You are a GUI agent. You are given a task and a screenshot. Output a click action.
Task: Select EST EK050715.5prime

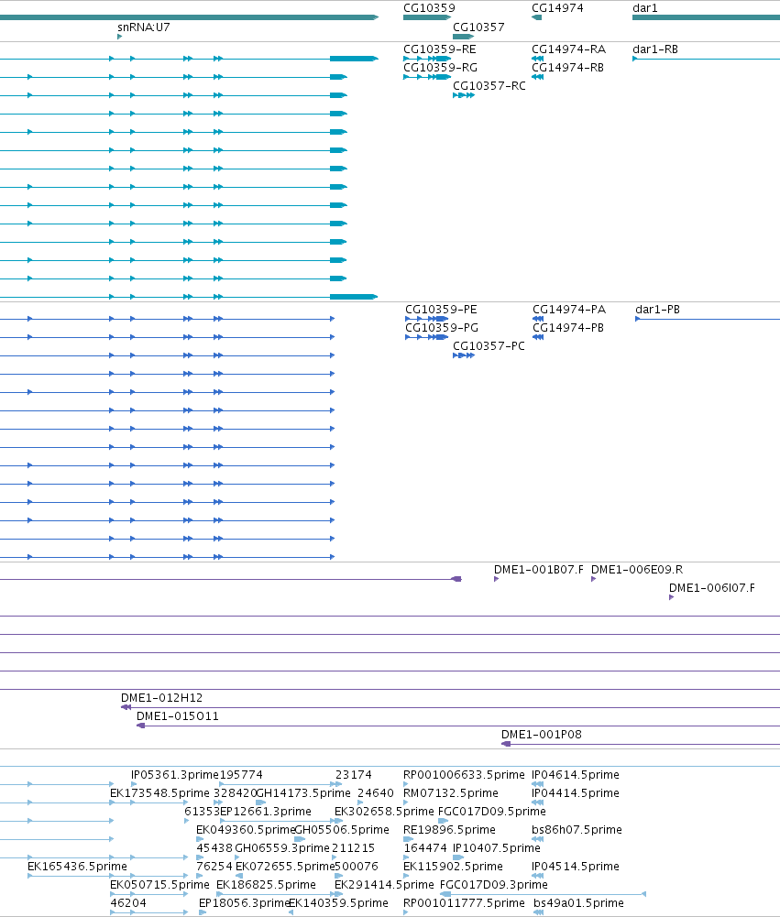[159, 885]
